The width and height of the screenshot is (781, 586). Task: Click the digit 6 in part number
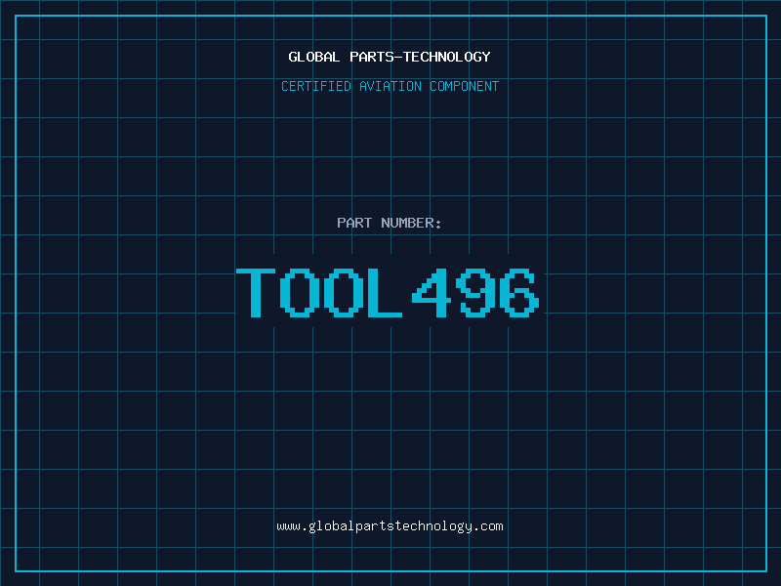[516, 293]
